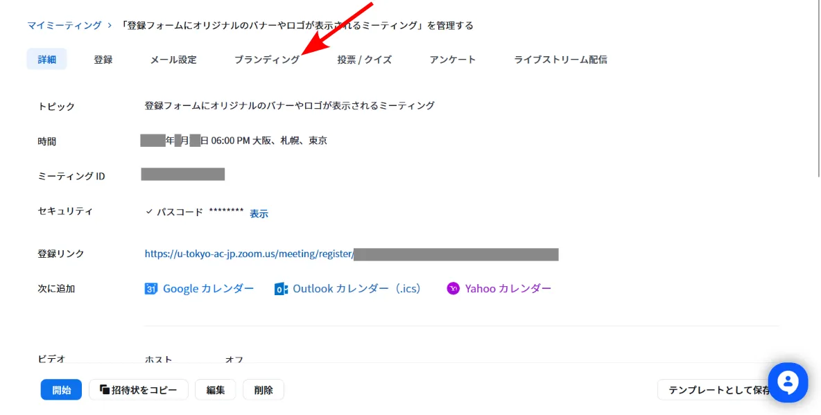Open the メール設定 tab

[x=173, y=60]
